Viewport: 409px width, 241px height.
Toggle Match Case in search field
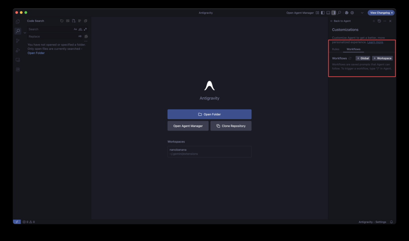[x=75, y=29]
